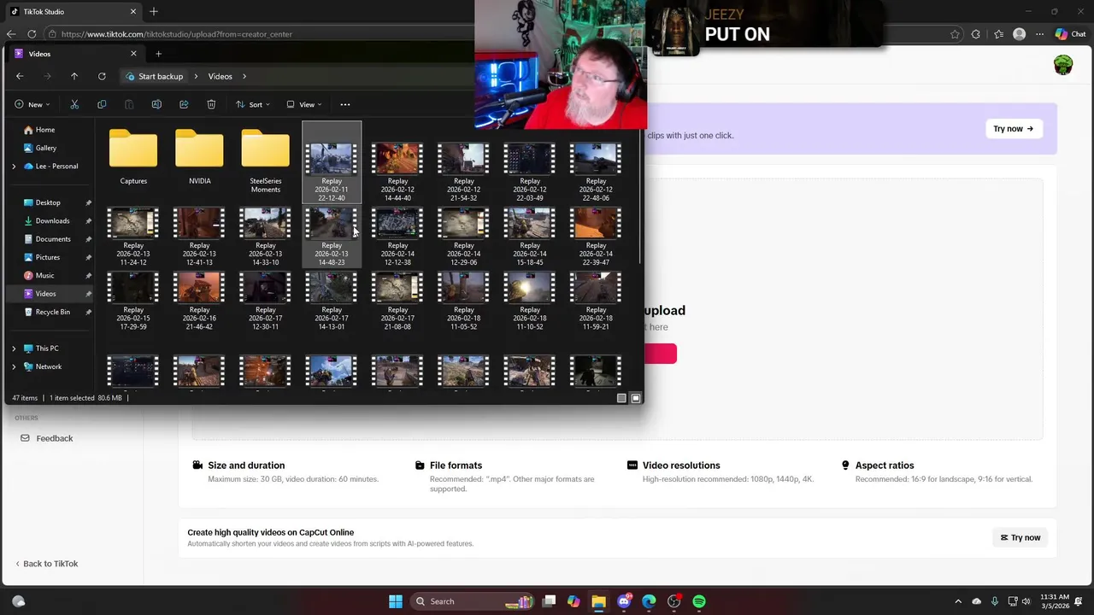This screenshot has height=615, width=1094.
Task: Click Try now for CapCut Online
Action: [1020, 537]
